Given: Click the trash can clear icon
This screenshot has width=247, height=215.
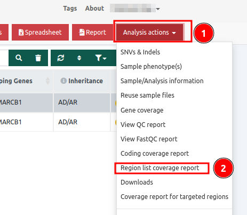Looking at the screenshot, I should (38, 58).
